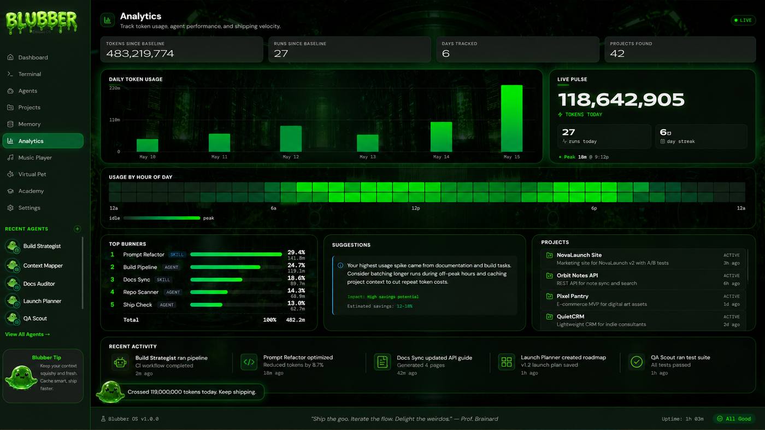Viewport: 765px width, 430px height.
Task: Open the QA Scout agent avatar
Action: point(13,318)
